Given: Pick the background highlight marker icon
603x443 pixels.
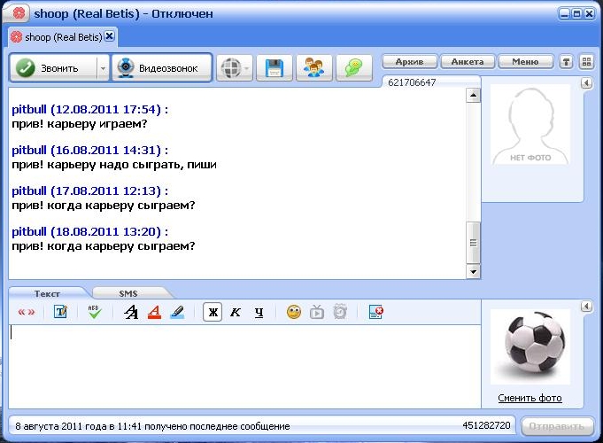Looking at the screenshot, I should (177, 312).
